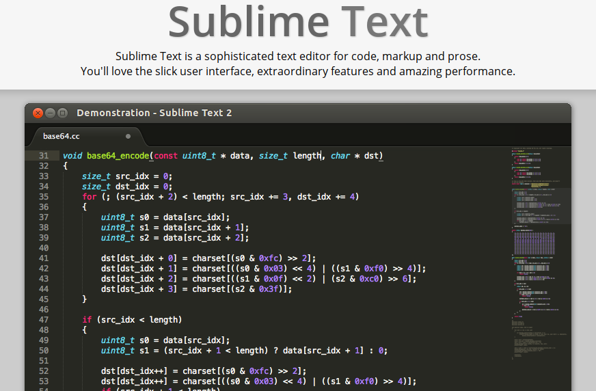This screenshot has height=391, width=596.
Task: Click 'dst[dst_idx + 0]' on line 41
Action: [139, 258]
